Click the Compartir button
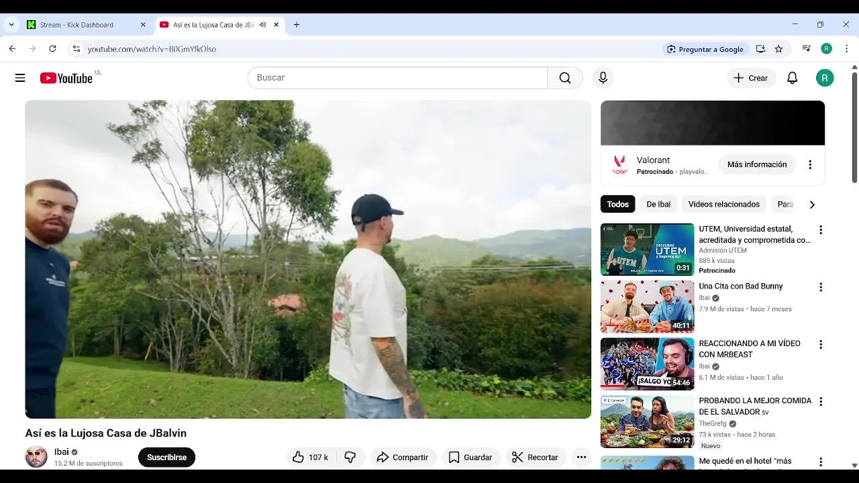Image resolution: width=859 pixels, height=483 pixels. coord(402,458)
